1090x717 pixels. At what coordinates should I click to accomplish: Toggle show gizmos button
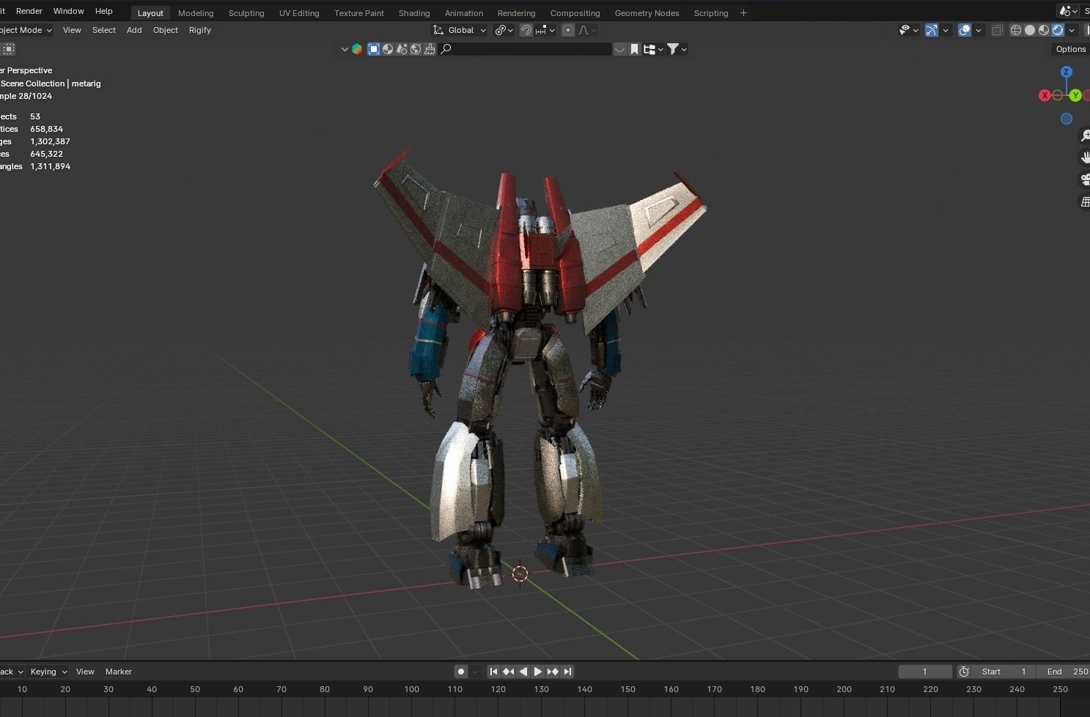[x=932, y=30]
